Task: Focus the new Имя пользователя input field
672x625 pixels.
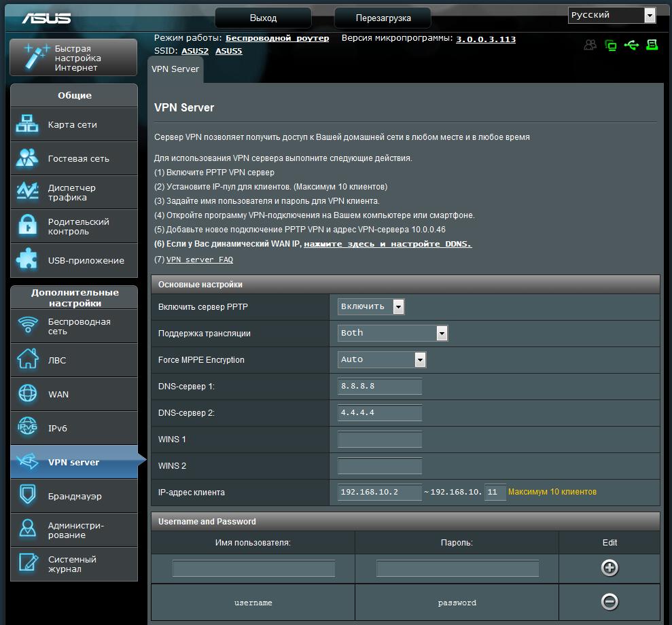Action: (253, 568)
